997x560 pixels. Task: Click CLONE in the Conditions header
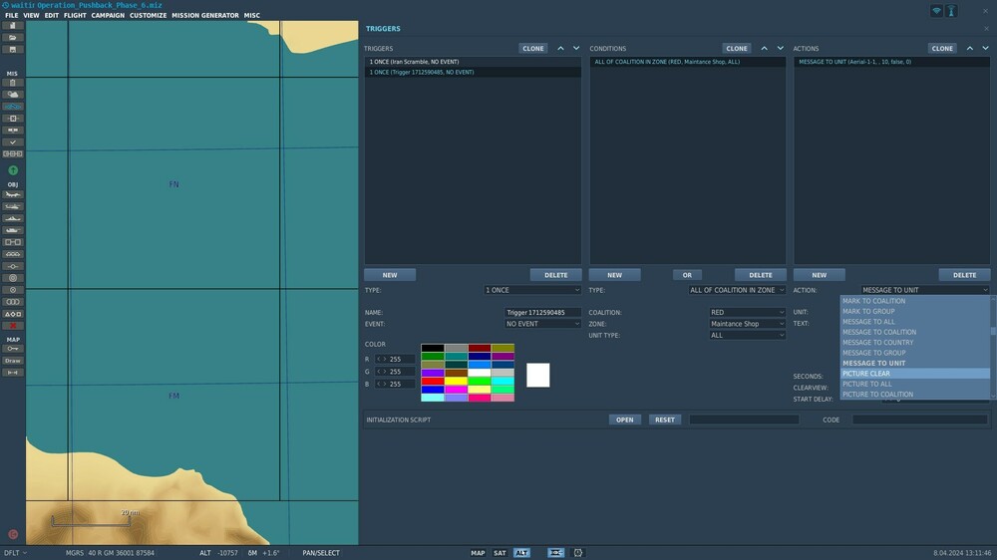pos(737,48)
